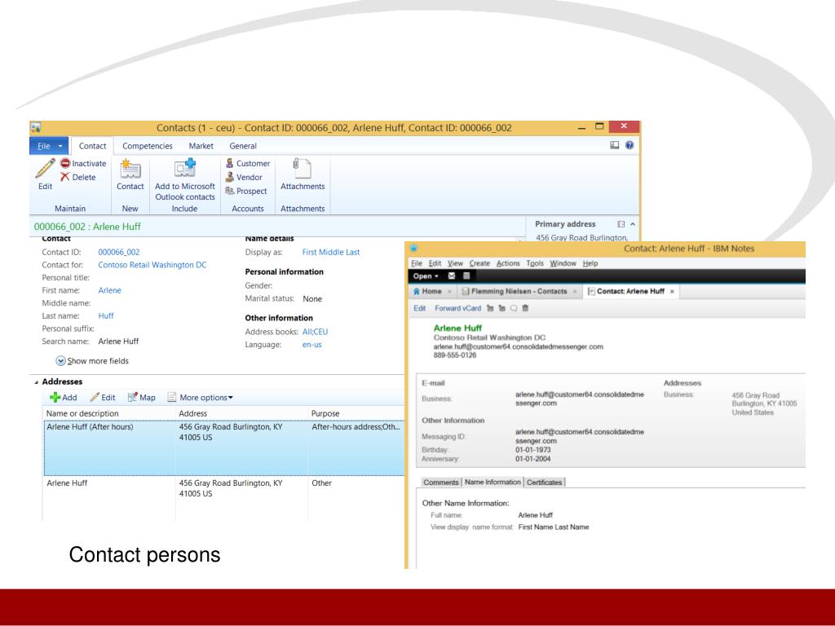
Task: Open the Help menu in IBM Notes
Action: 590,263
